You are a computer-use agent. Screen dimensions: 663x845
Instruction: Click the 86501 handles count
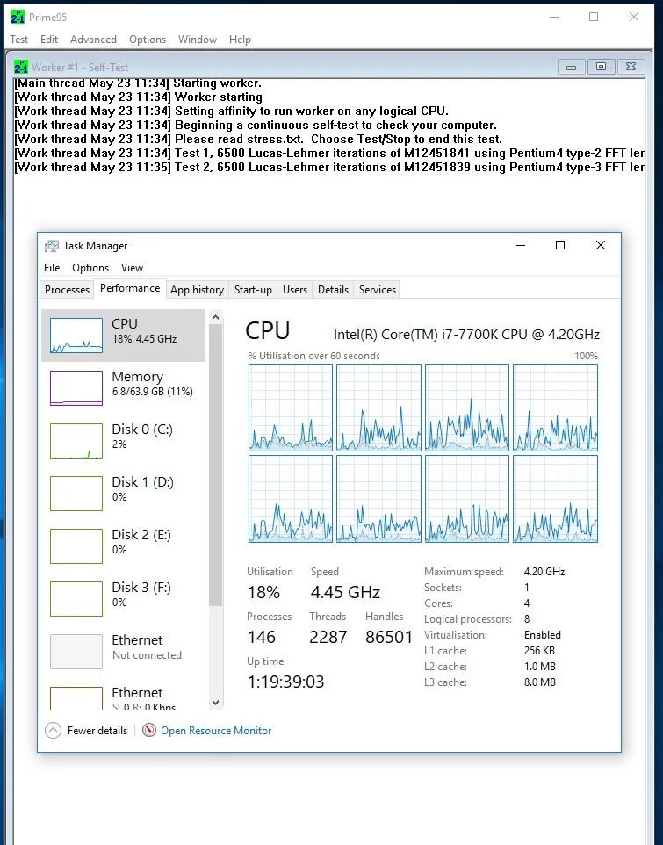click(388, 637)
